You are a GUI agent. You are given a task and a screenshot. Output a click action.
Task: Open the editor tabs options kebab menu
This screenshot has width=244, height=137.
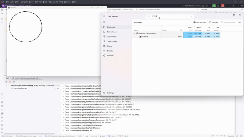click(x=197, y=10)
